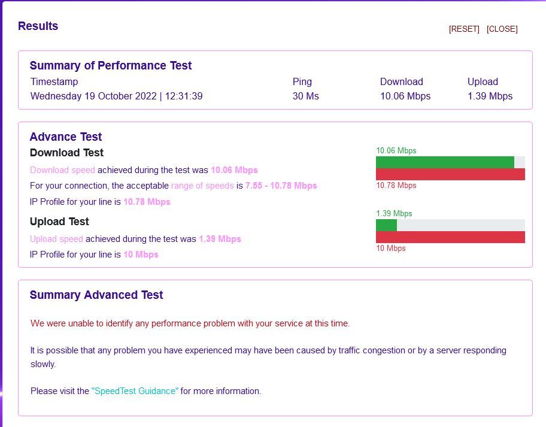Click the red 10.78 Mbps download profile bar
The height and width of the screenshot is (427, 546).
(450, 174)
